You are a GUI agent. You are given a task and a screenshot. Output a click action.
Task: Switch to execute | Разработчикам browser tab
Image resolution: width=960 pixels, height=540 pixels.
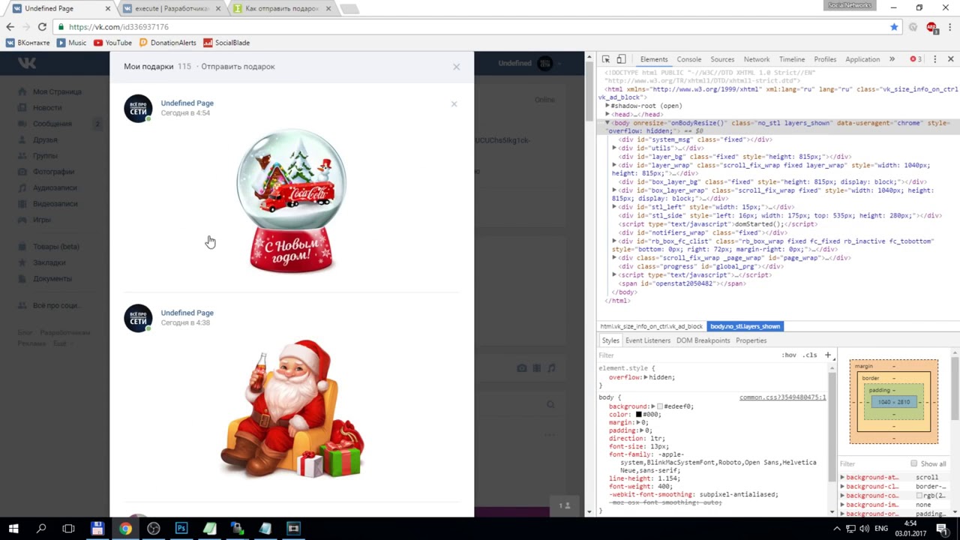(172, 8)
